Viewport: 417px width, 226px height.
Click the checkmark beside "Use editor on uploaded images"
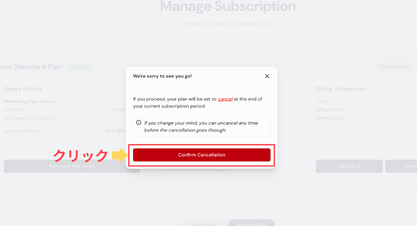(162, 170)
